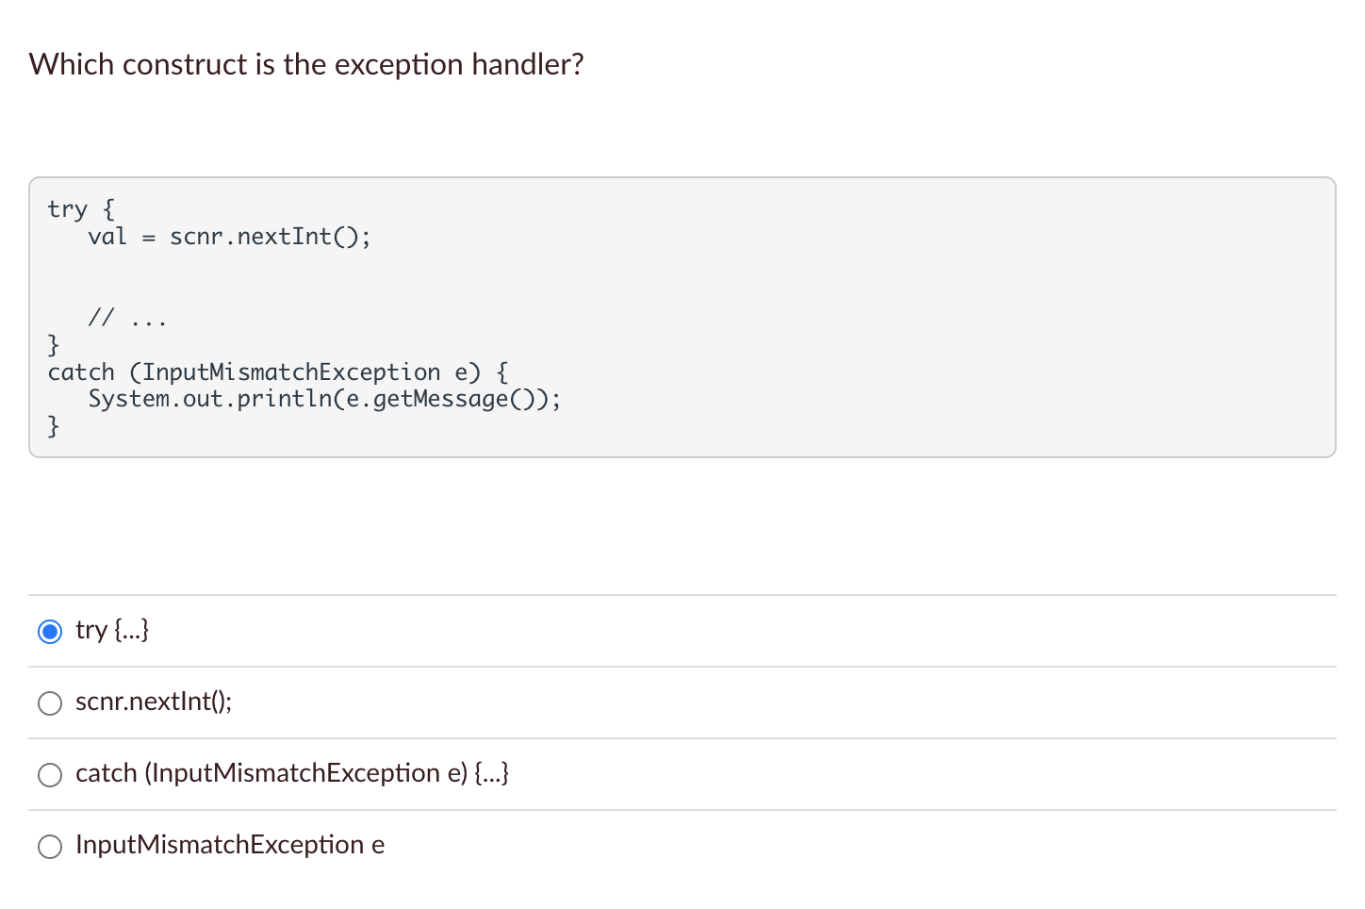
Task: Choose the "scnr.nextInt();" radio button
Action: click(50, 702)
